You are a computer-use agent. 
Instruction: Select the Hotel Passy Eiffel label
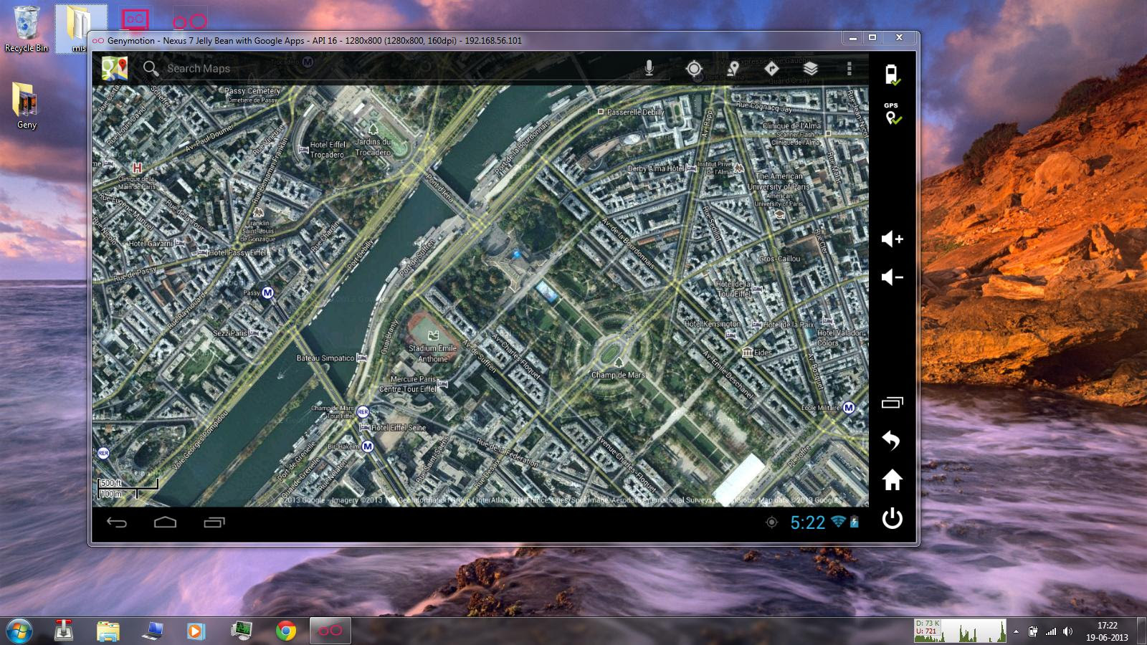coord(237,252)
